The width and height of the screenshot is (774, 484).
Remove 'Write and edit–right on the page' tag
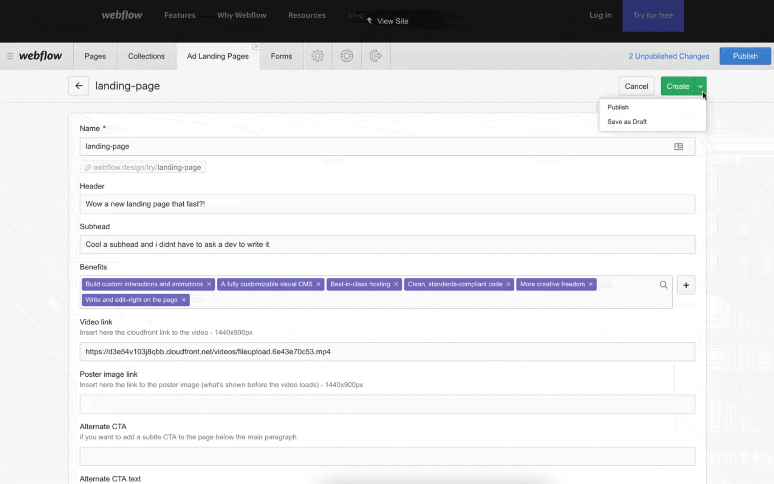184,300
